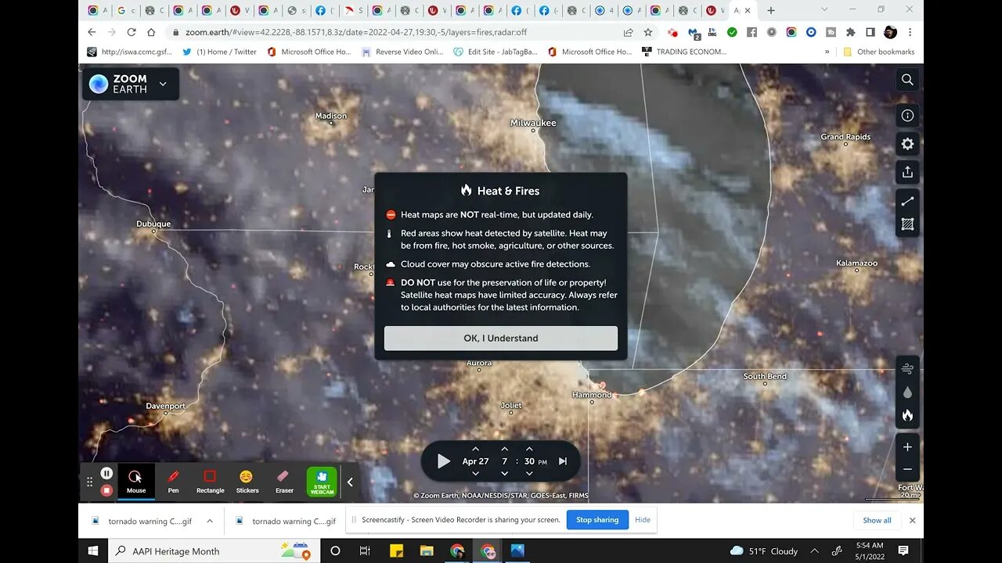
Task: Select the measure distance tool
Action: [x=907, y=202]
